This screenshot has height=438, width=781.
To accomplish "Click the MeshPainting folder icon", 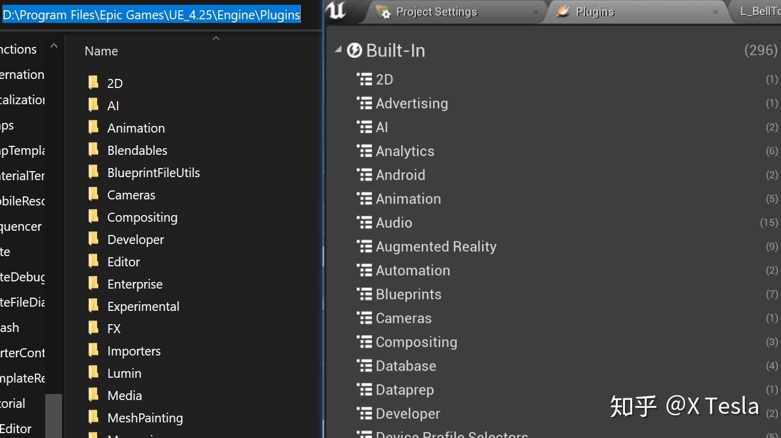I will coord(93,418).
